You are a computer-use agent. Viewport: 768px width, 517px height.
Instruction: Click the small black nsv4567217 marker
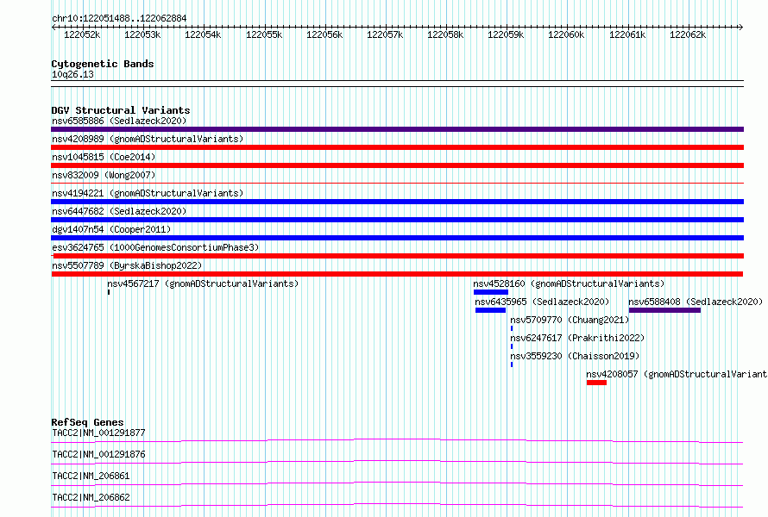coord(109,292)
